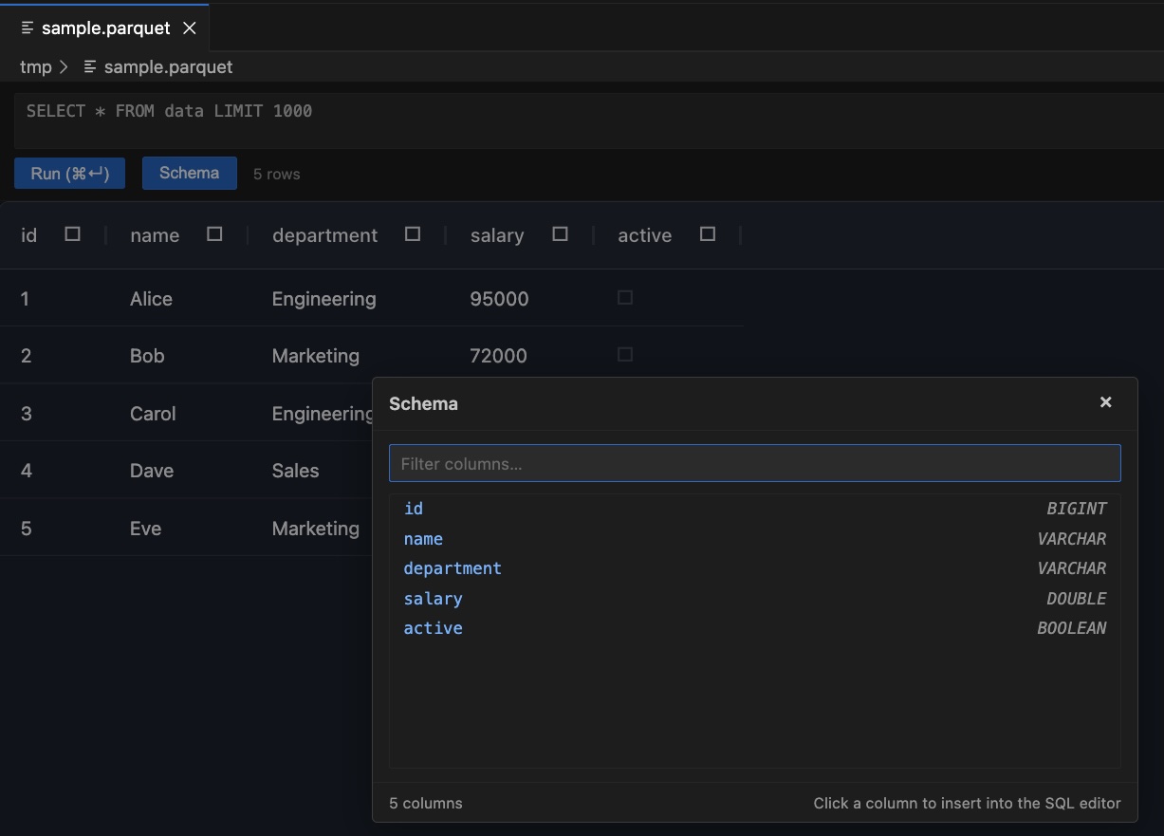
Task: Toggle the Schema panel button
Action: [x=190, y=173]
